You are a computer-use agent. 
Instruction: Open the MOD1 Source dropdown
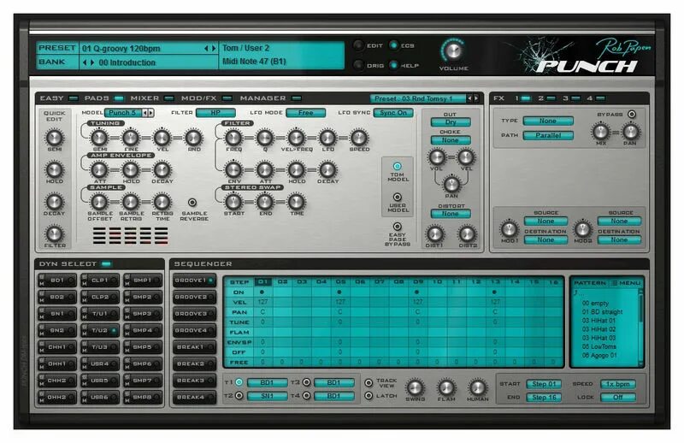pyautogui.click(x=545, y=221)
